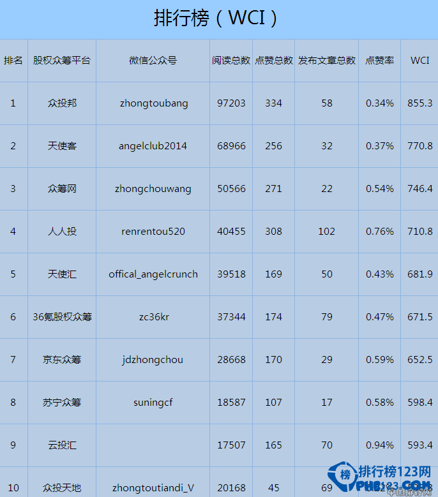Screen dimensions: 438x497
Task: Click account ID zhongtoubang
Action: (x=154, y=103)
